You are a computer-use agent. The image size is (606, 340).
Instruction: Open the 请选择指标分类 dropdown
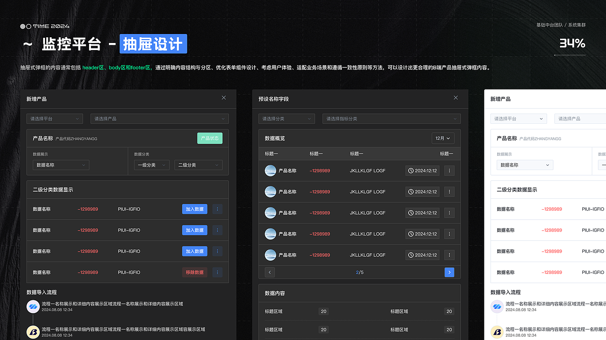click(x=392, y=119)
